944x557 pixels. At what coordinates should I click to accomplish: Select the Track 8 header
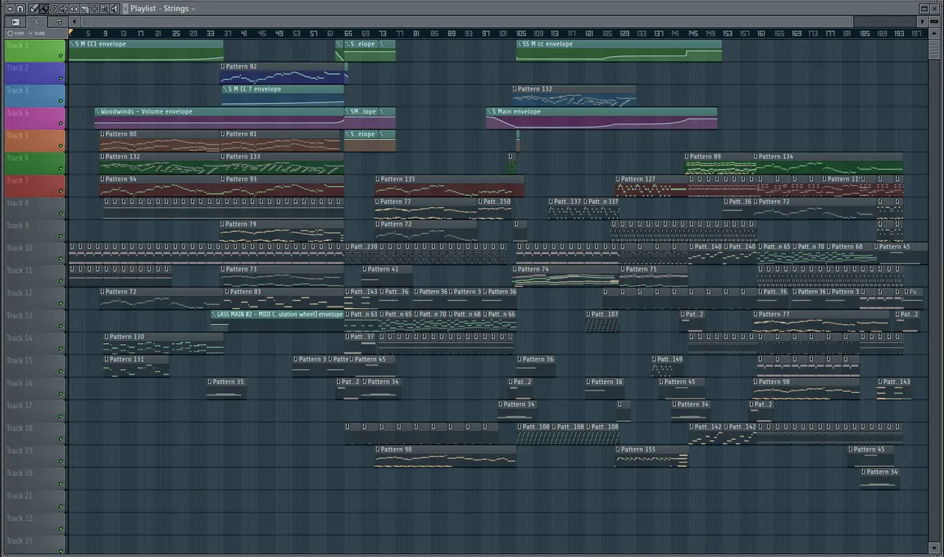pos(35,209)
